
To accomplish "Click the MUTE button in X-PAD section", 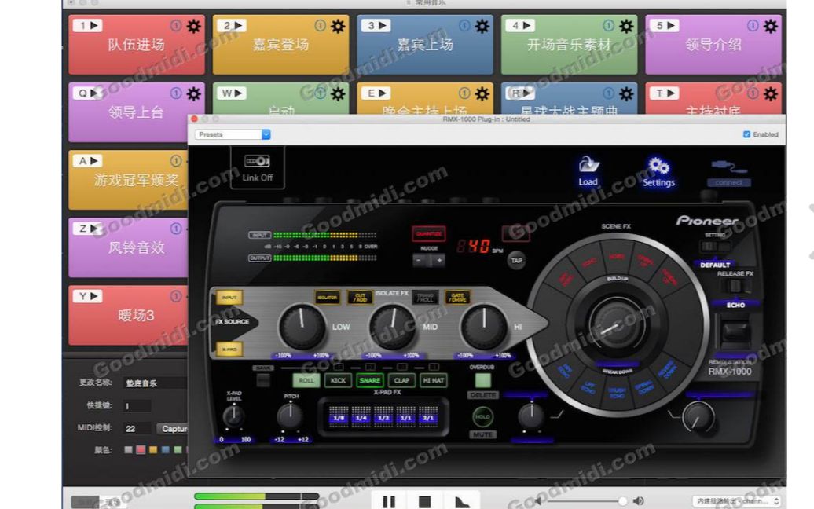I will [482, 435].
